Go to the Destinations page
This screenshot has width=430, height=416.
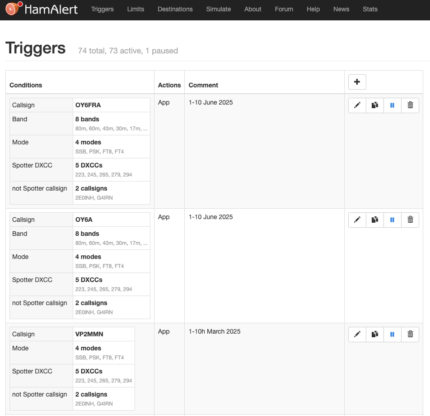pyautogui.click(x=175, y=9)
